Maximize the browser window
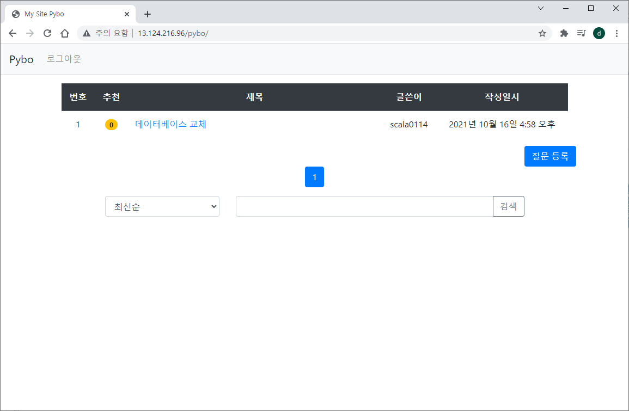This screenshot has height=411, width=629. (590, 8)
